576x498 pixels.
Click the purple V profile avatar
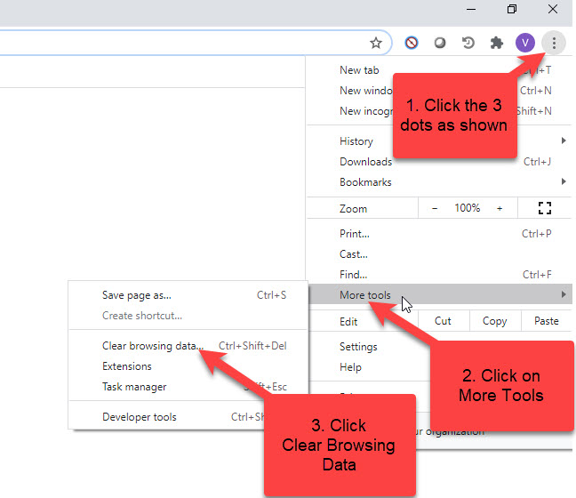(x=524, y=43)
